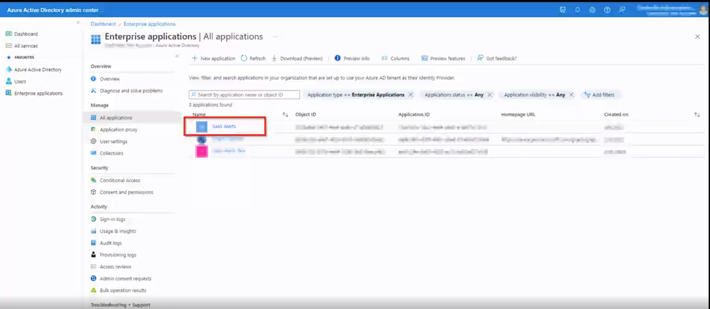Open the Applications status filter pill
The image size is (710, 309).
click(x=454, y=95)
